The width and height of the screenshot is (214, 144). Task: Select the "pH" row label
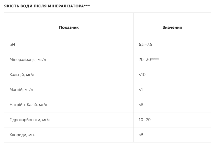(12, 45)
